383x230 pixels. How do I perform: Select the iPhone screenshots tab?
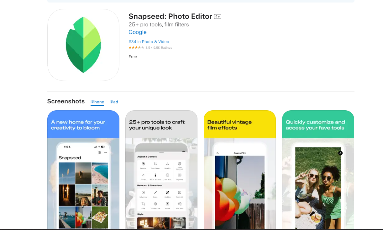(x=97, y=102)
